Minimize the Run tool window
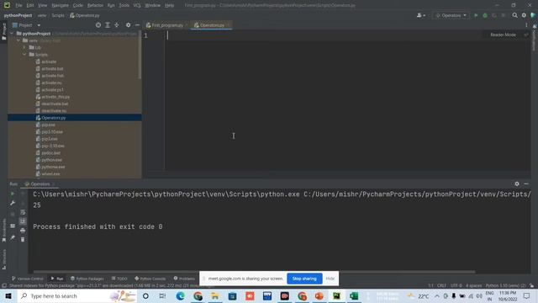 526,184
